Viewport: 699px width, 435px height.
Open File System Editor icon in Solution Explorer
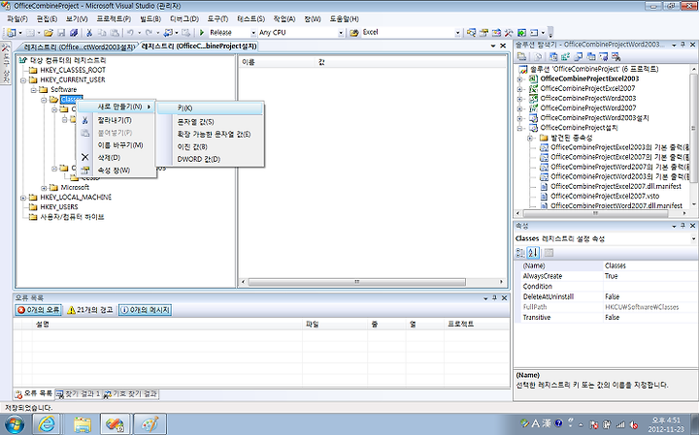(x=553, y=56)
